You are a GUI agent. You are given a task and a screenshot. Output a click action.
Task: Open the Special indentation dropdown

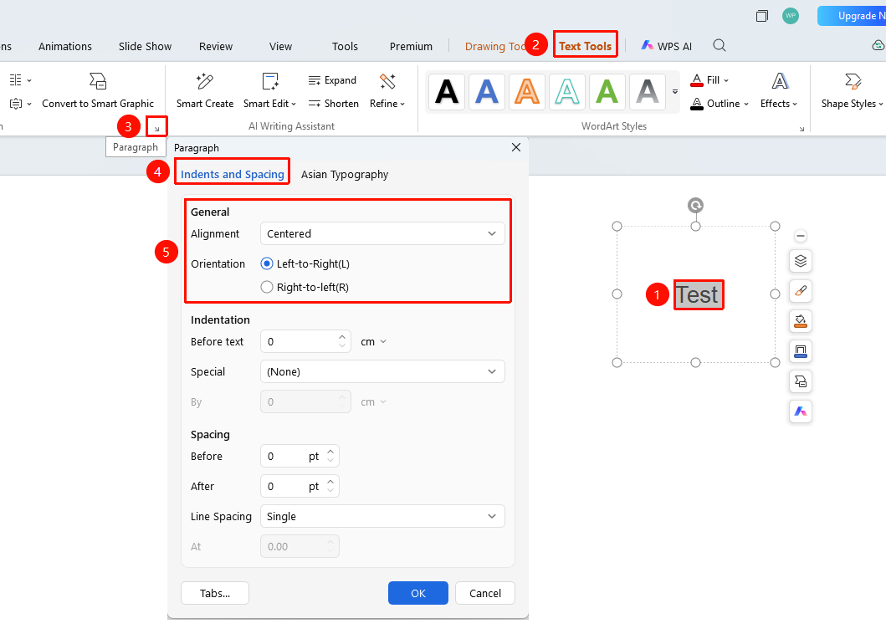(x=382, y=371)
